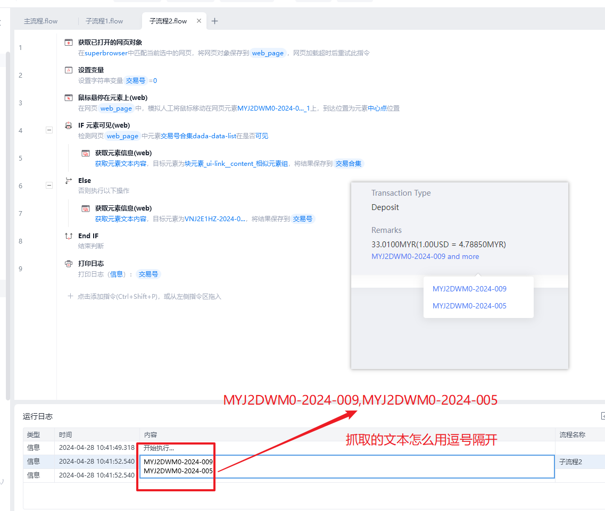This screenshot has width=605, height=511.
Task: Click line number 9 in the gutter
Action: point(20,269)
